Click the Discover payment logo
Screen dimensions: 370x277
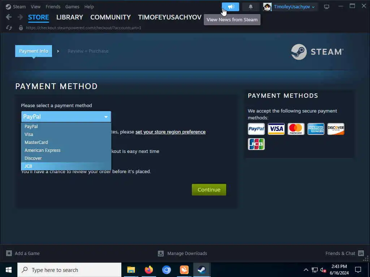click(336, 129)
